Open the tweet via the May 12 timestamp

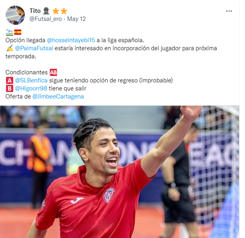[x=76, y=19]
